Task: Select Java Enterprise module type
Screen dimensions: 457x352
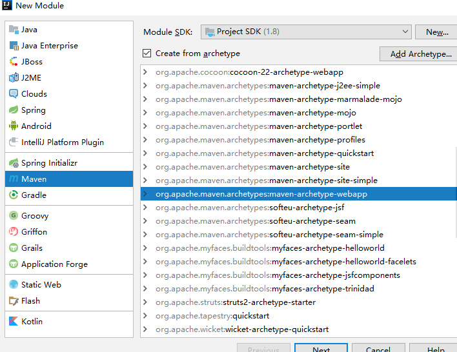Action: coord(69,46)
